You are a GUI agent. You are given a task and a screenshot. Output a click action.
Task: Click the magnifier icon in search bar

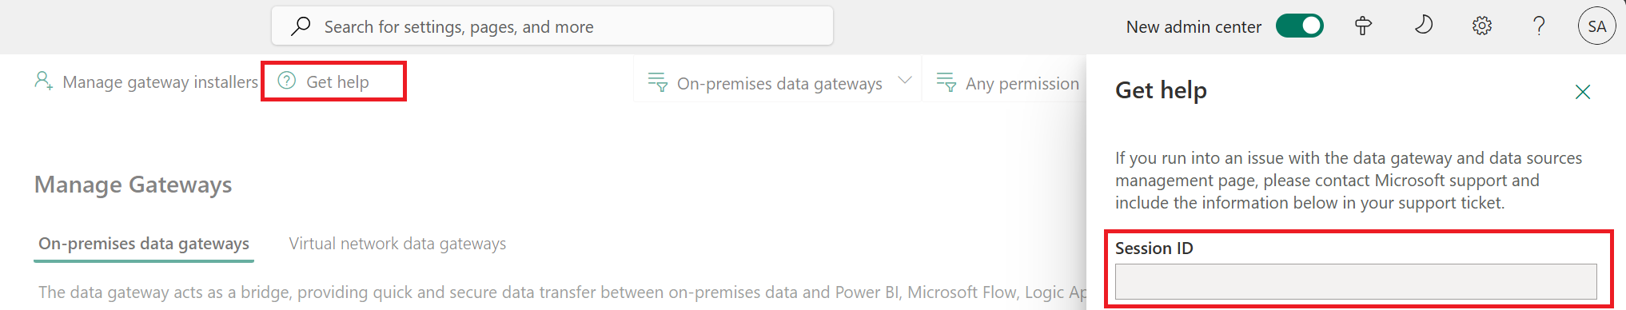tap(301, 26)
